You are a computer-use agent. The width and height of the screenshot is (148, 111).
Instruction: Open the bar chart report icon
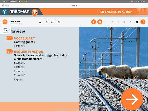tap(137, 22)
